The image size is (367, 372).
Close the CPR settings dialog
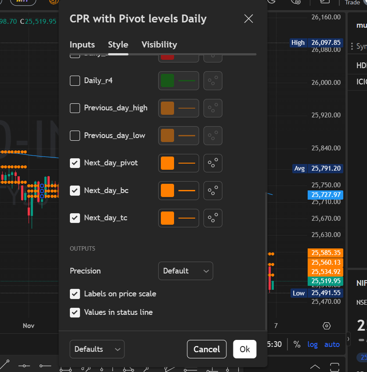pos(248,18)
